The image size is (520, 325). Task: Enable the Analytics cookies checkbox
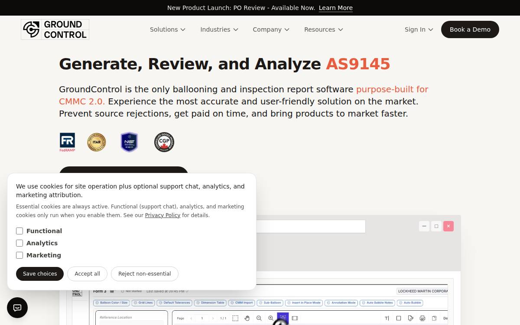19,243
